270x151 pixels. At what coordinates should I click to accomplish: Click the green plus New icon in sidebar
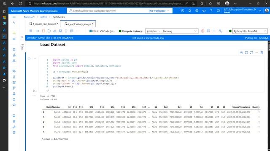pyautogui.click(x=14, y=33)
